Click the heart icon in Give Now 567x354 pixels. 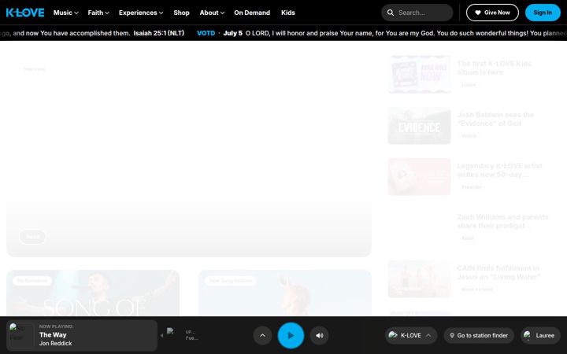click(x=478, y=13)
